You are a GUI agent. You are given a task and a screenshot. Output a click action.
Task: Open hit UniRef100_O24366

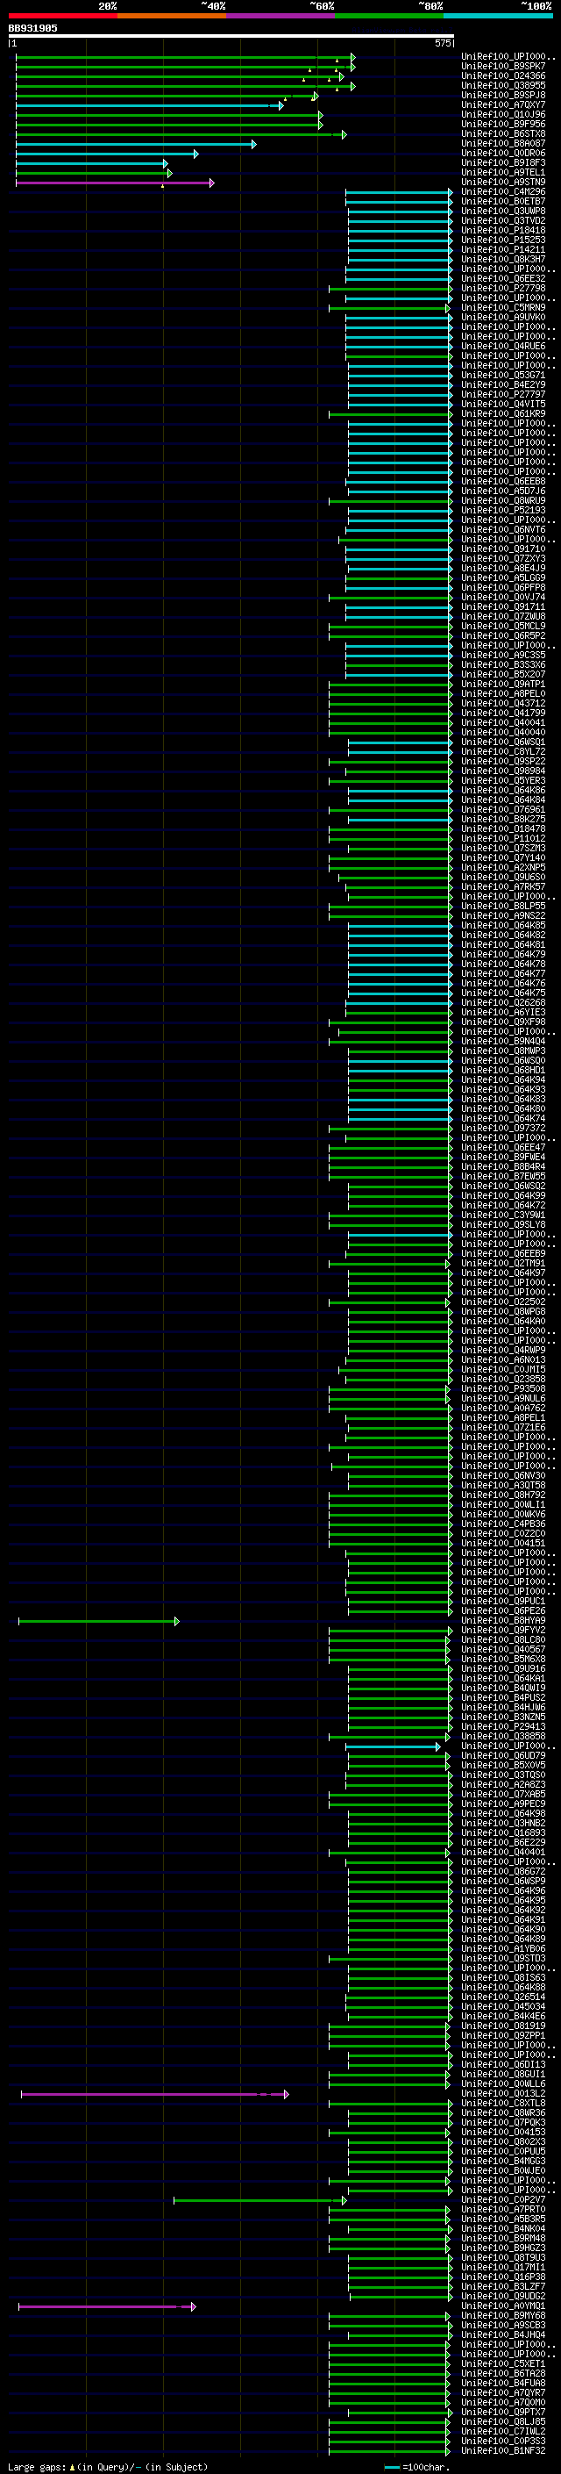(503, 75)
